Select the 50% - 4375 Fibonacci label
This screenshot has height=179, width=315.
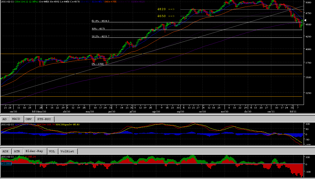[98, 29]
